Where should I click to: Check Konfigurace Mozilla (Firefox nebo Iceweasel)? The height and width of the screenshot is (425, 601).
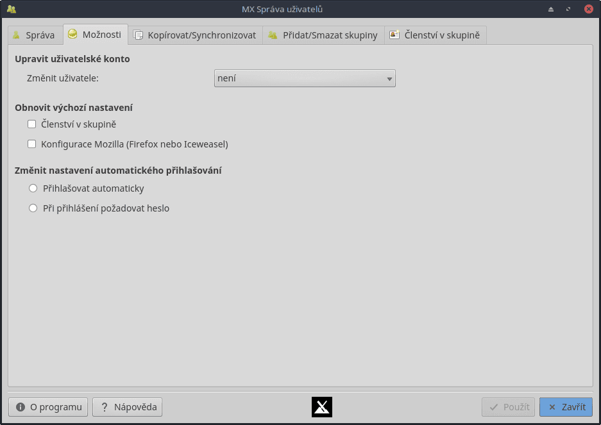pyautogui.click(x=31, y=144)
